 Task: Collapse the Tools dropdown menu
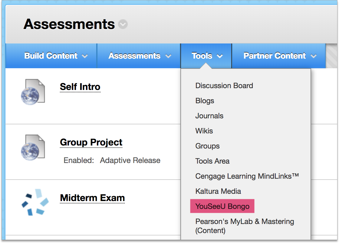[x=207, y=56]
